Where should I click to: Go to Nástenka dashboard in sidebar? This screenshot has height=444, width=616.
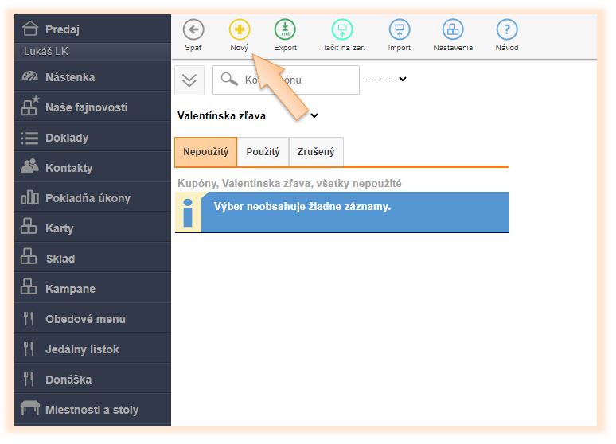[70, 77]
